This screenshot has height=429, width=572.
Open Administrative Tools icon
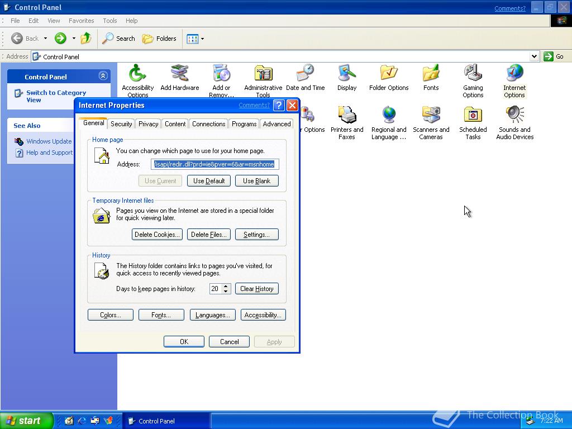click(263, 80)
